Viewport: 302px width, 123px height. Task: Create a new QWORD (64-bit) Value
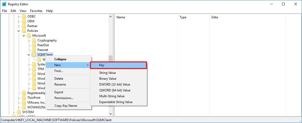[119, 90]
